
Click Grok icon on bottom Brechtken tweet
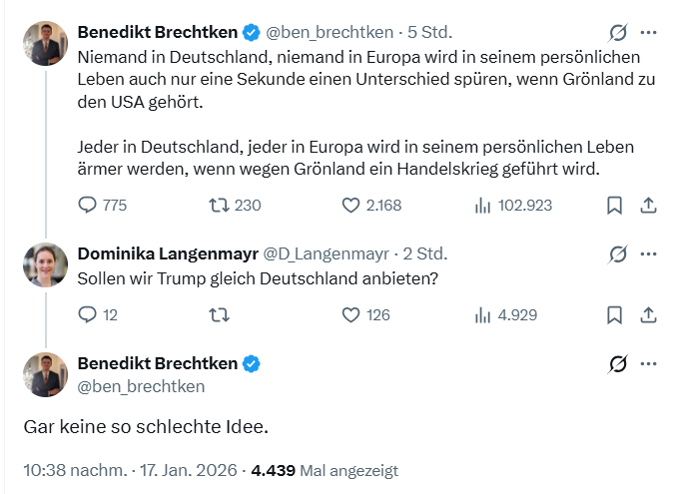(617, 363)
